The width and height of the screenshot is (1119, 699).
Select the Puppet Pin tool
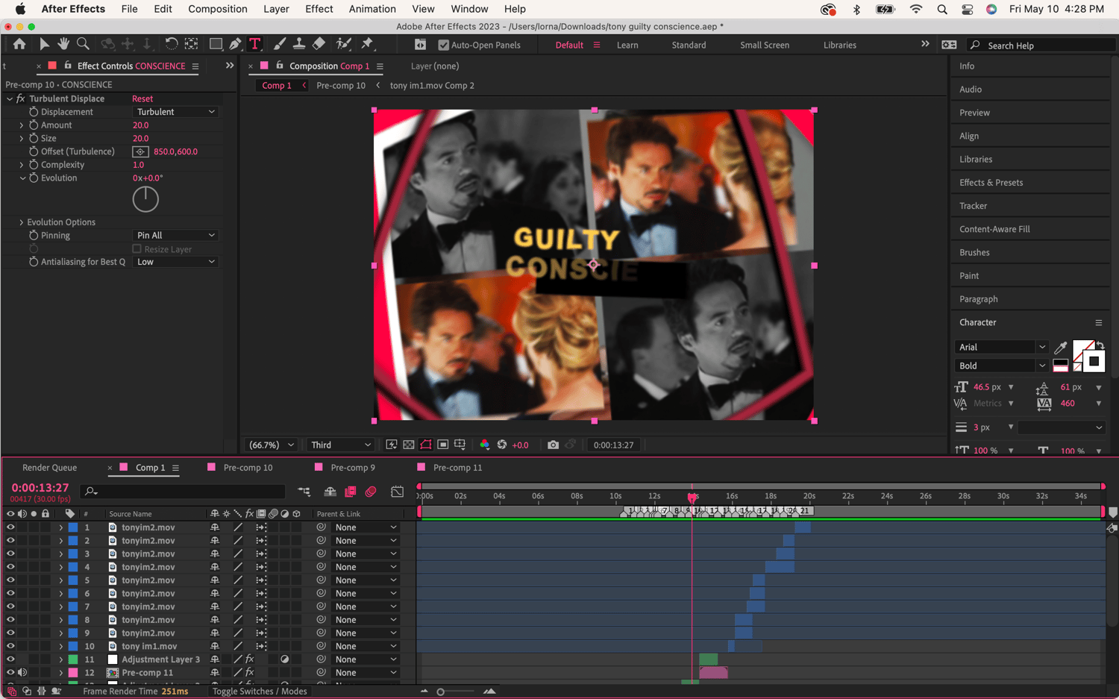(367, 44)
